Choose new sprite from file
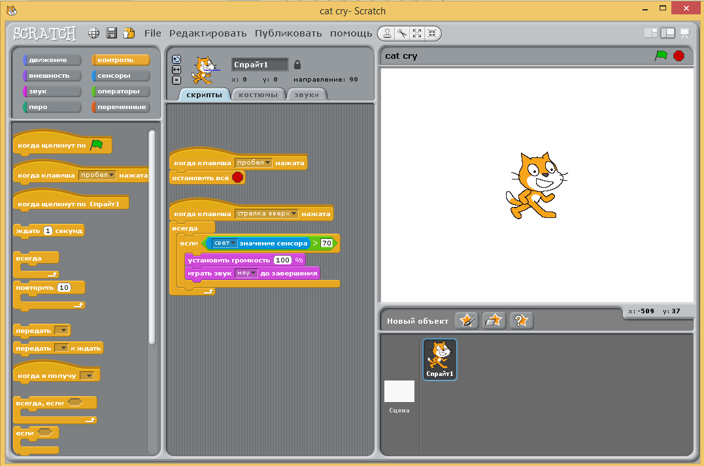704x466 pixels. 494,320
